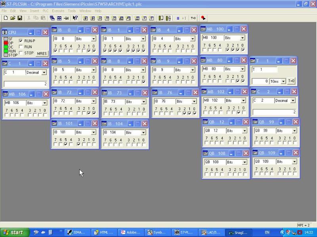This screenshot has height=237, width=317.
Task: Open Bits format dropdown in QB 99
Action: click(294, 131)
